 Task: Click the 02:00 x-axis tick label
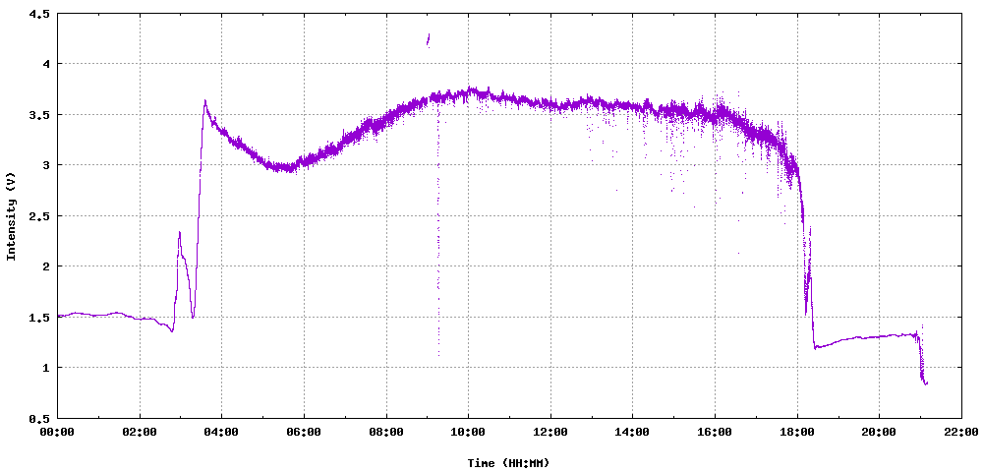140,432
